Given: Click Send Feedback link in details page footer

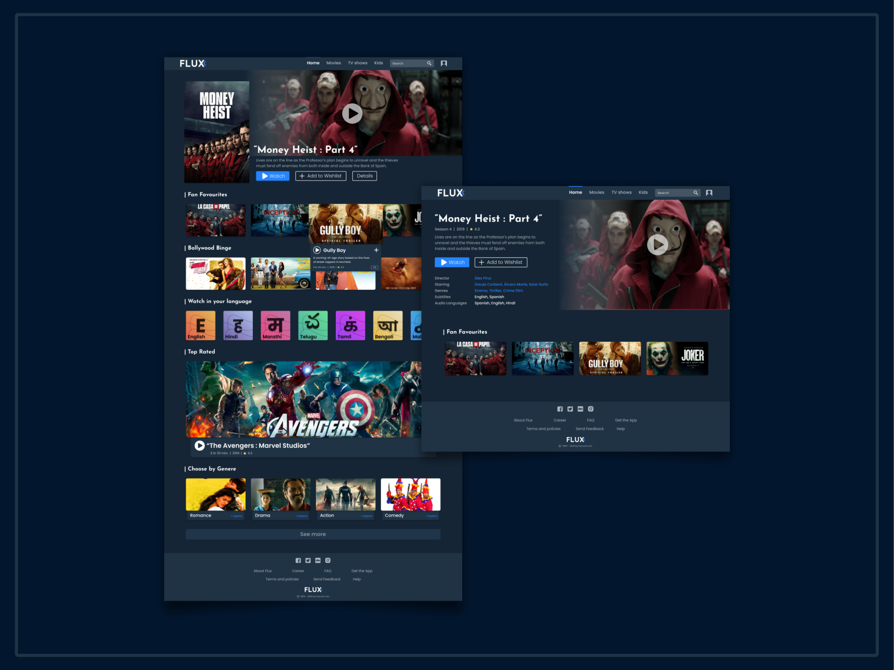Looking at the screenshot, I should (x=589, y=429).
